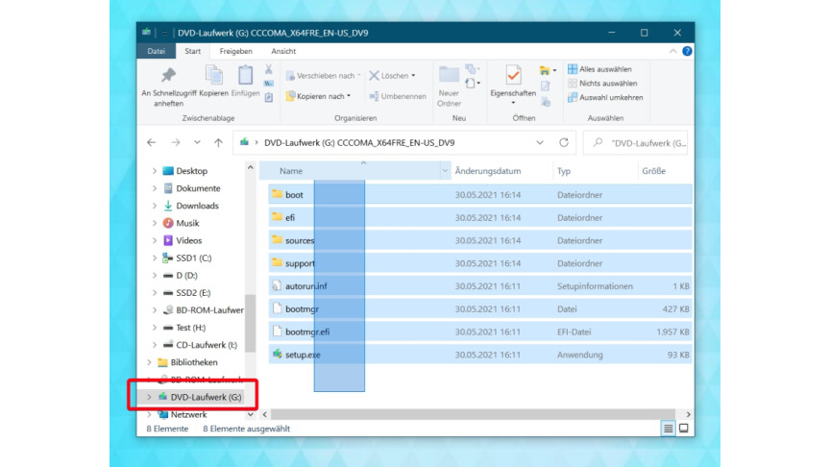Click Kopieren nach in Organisieren
Viewport: 830px width, 467px height.
pos(319,96)
